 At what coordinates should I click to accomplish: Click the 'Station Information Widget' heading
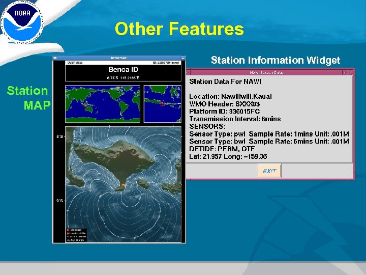coord(276,60)
